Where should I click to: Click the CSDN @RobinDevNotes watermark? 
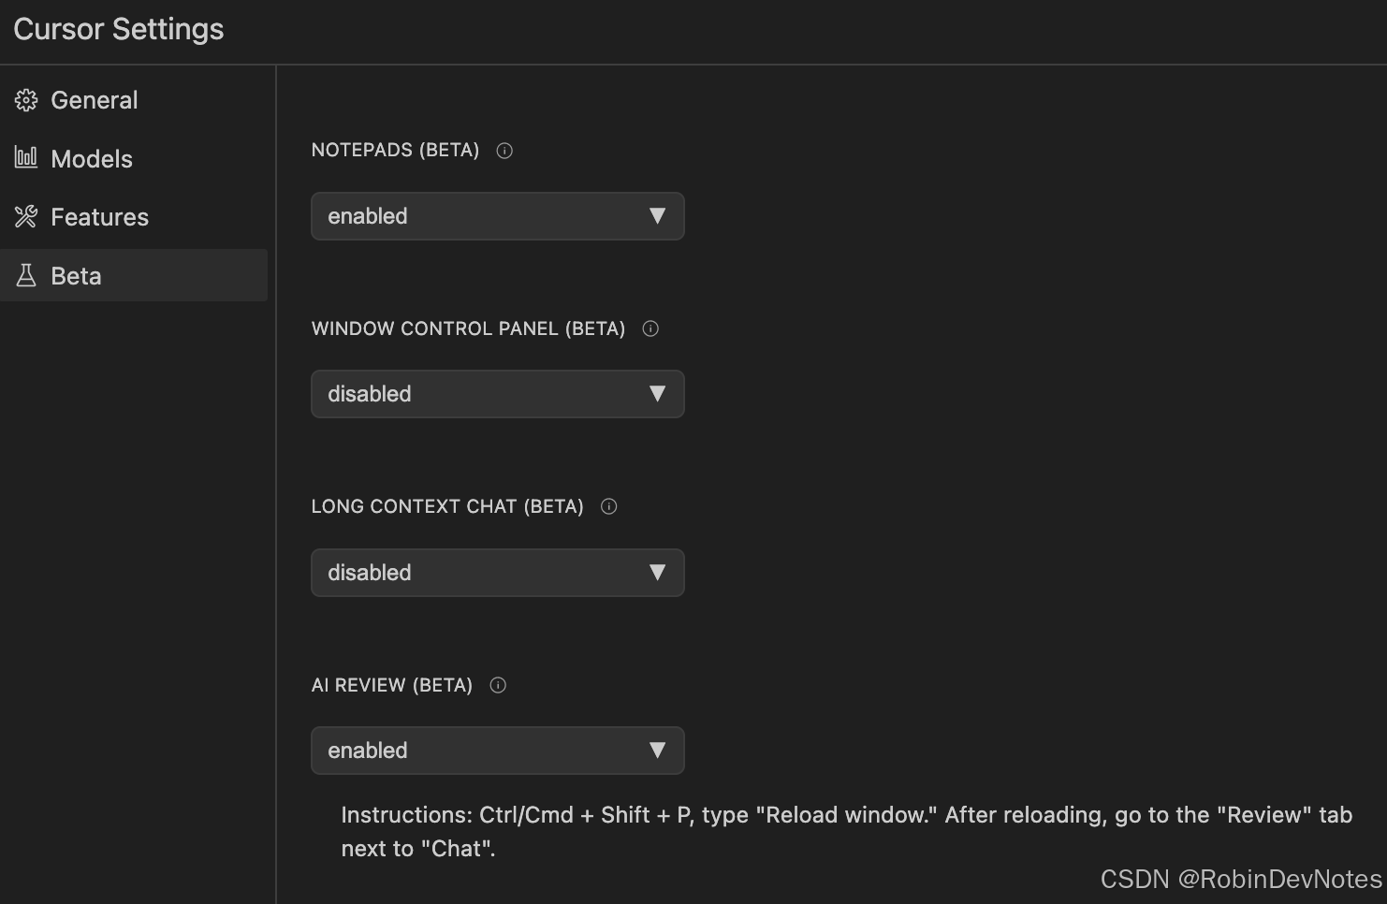1240,879
